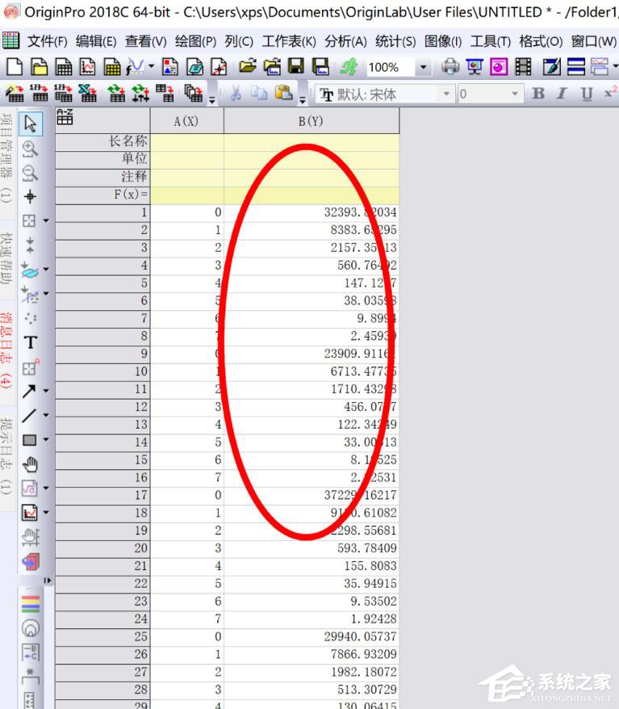Open the 图像(I) menu
The width and height of the screenshot is (619, 709).
coord(443,42)
